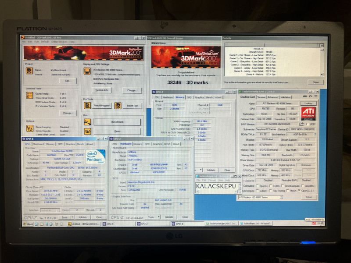Click the Options icon in 3DMark2001
351x263 pixels.
(30, 128)
